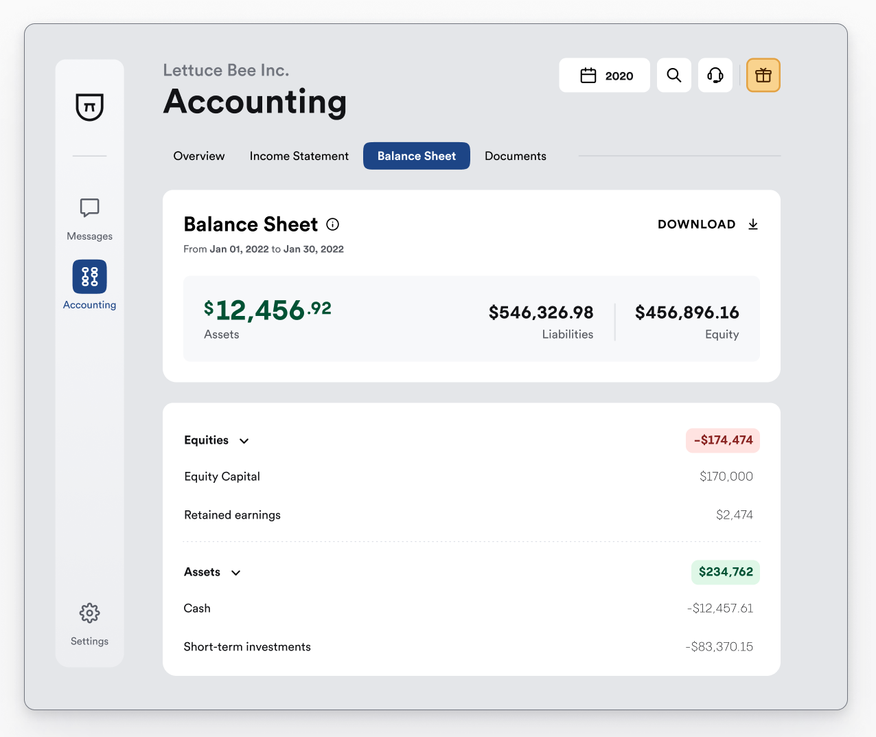Viewport: 876px width, 737px height.
Task: Click the shield logo at sidebar top
Action: (89, 108)
